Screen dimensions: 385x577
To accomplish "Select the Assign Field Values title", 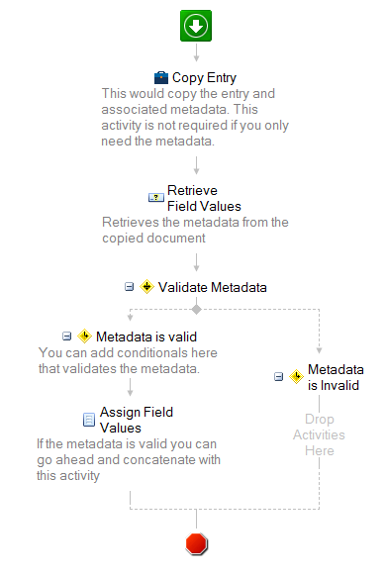I will (137, 420).
